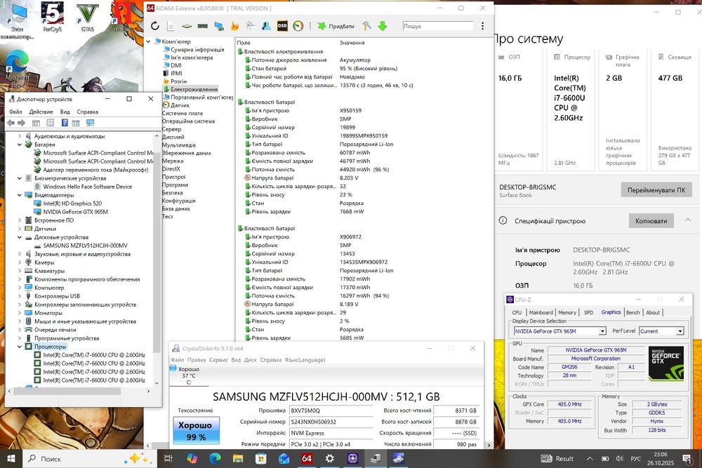This screenshot has width=702, height=468.
Task: Collapse the Процессоры node in Device Manager
Action: [x=19, y=347]
